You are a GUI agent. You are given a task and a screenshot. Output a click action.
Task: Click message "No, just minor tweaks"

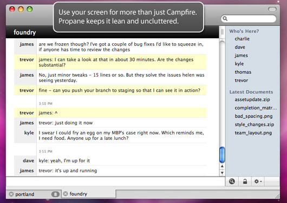coord(121,78)
